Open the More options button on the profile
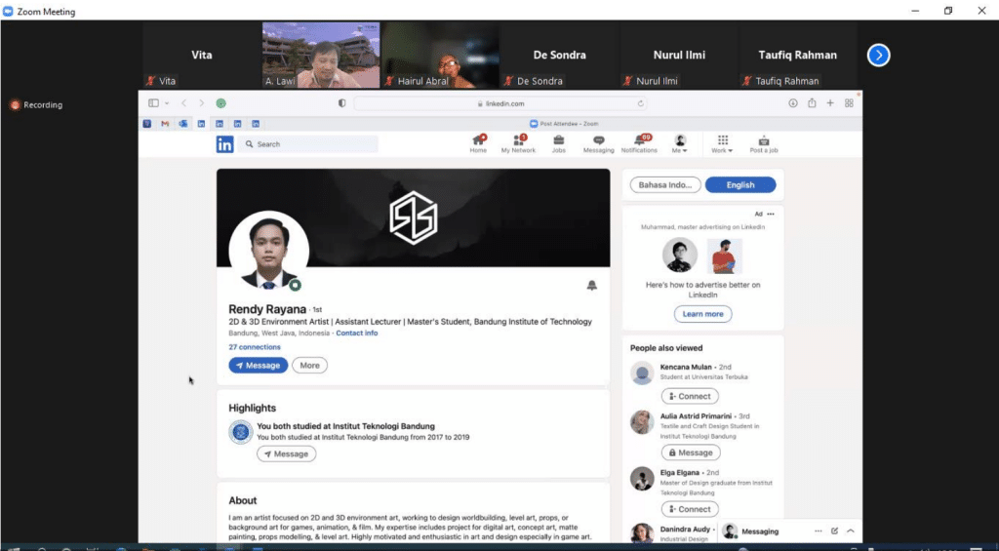The height and width of the screenshot is (551, 999). tap(309, 366)
